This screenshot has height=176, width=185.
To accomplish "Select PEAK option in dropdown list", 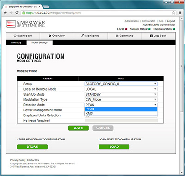I will coord(121,109).
